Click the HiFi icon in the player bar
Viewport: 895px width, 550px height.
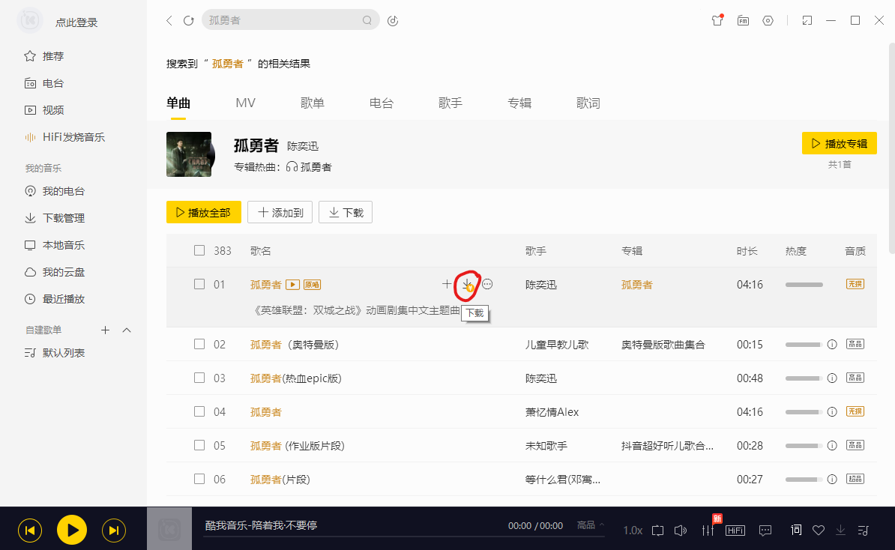tap(735, 531)
